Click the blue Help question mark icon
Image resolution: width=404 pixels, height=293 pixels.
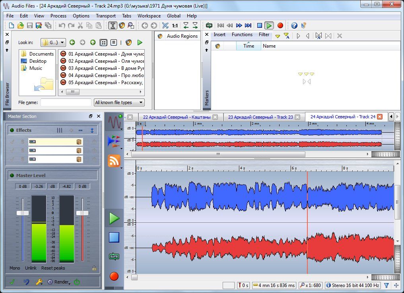click(x=294, y=25)
